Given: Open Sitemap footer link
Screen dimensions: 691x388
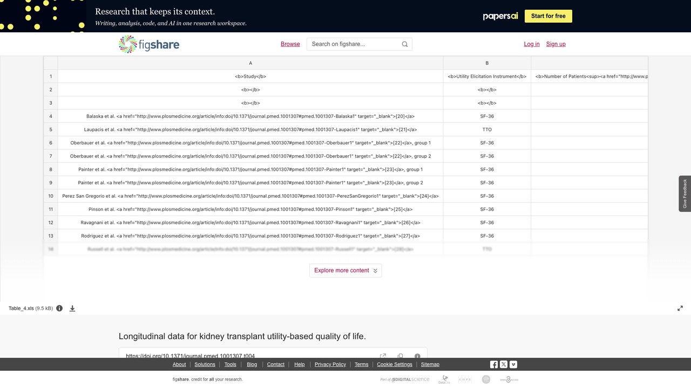Looking at the screenshot, I should pyautogui.click(x=430, y=364).
